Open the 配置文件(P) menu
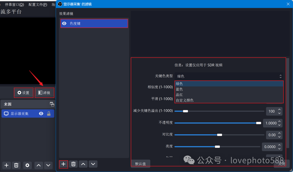 (37, 4)
